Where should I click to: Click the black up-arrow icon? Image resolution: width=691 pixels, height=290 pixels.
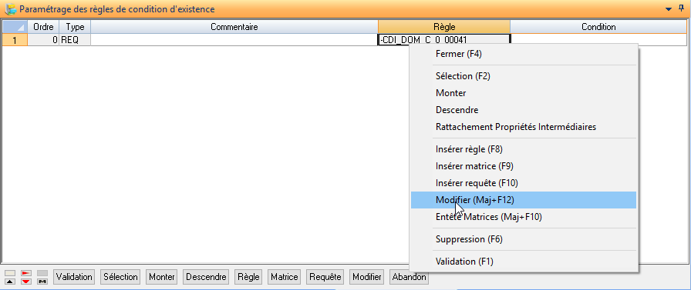coord(10,282)
